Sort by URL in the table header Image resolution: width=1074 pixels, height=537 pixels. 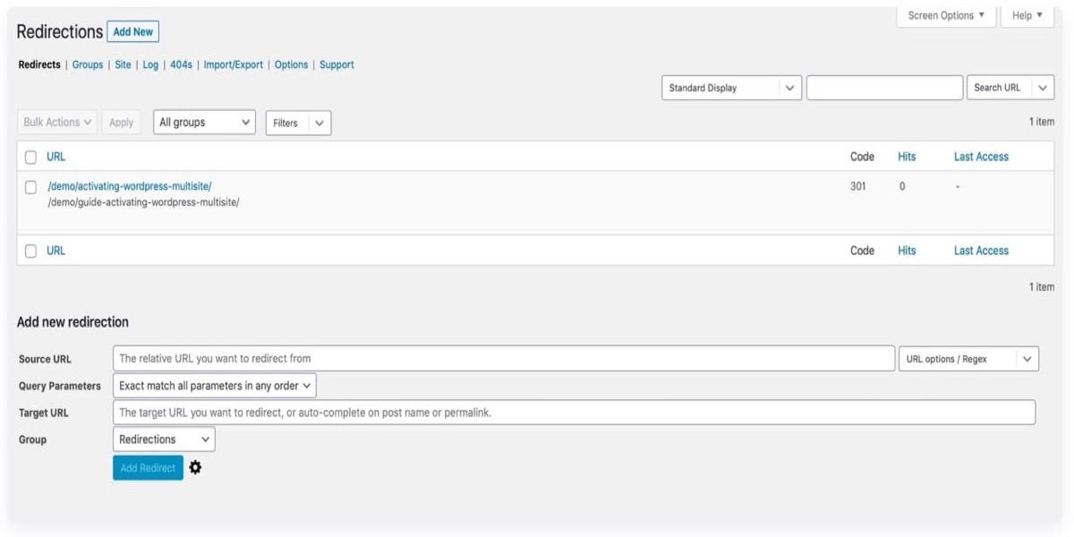coord(56,157)
